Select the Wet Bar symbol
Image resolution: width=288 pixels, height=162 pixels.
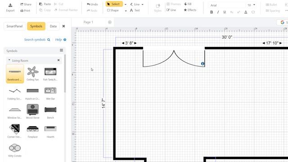pyautogui.click(x=50, y=94)
